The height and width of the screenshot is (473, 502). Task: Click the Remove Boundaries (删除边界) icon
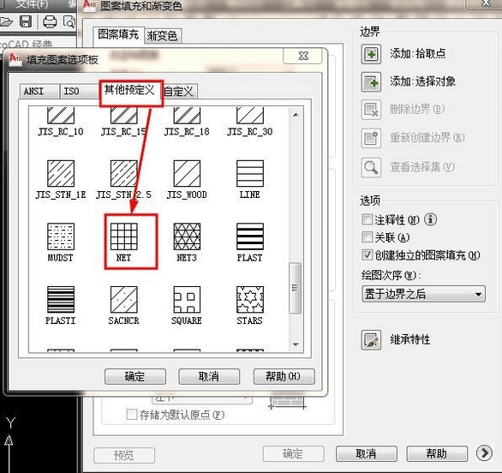pyautogui.click(x=371, y=110)
